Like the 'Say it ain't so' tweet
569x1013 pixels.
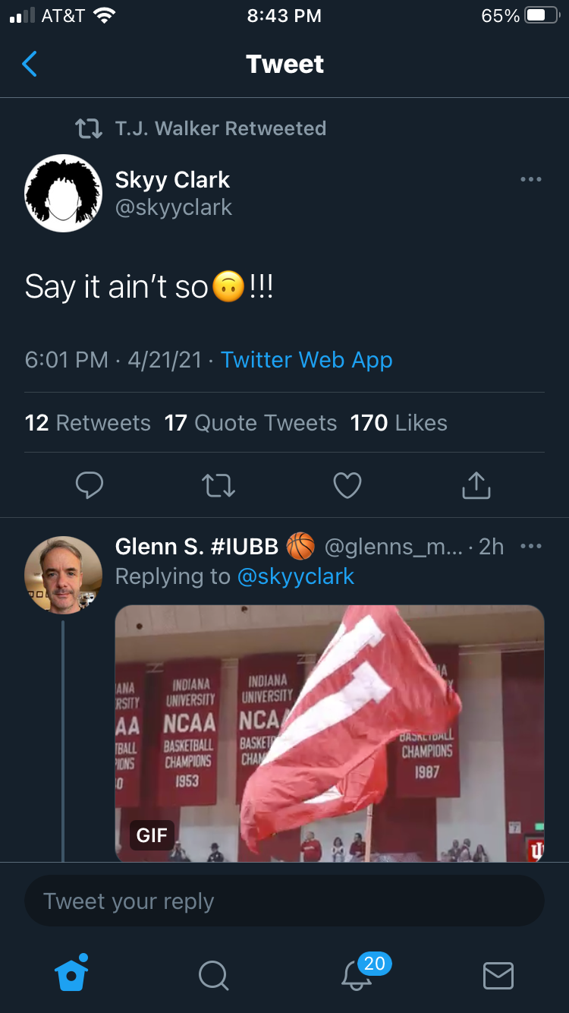coord(347,485)
